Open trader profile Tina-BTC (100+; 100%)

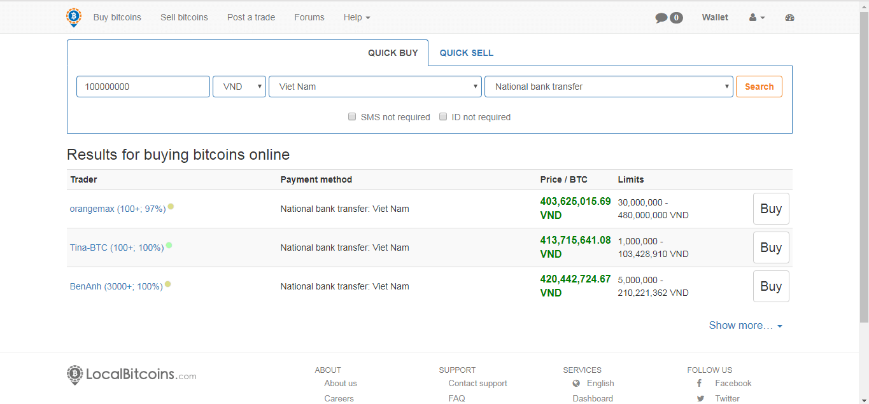(x=117, y=247)
